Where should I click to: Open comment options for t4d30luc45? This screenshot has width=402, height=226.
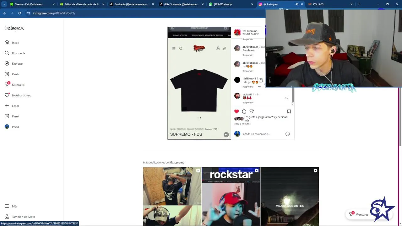[259, 87]
